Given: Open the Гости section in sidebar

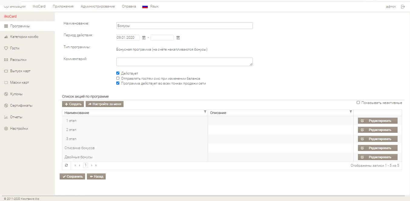Looking at the screenshot, I should click(x=15, y=48).
